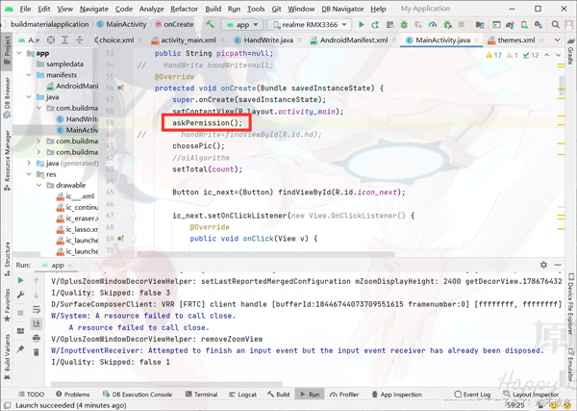This screenshot has height=411, width=577.
Task: Open the Device File Explorer side panel
Action: coord(570,310)
